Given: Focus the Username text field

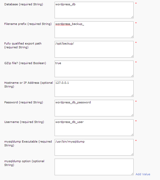Looking at the screenshot, I should coord(94,128).
